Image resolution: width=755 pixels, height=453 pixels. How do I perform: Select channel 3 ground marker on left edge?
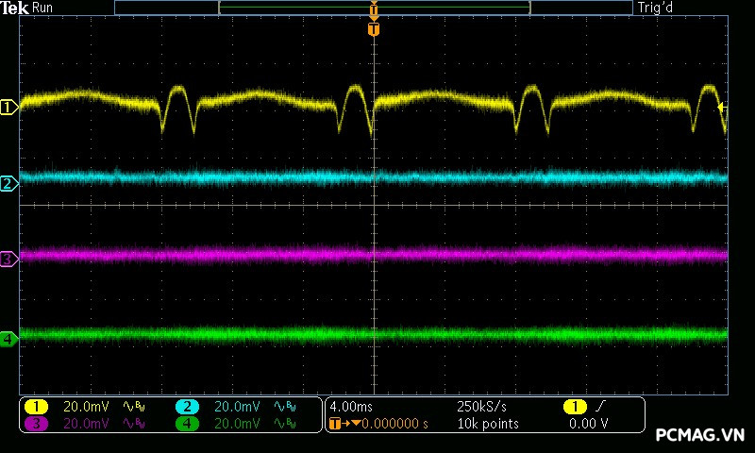click(8, 259)
